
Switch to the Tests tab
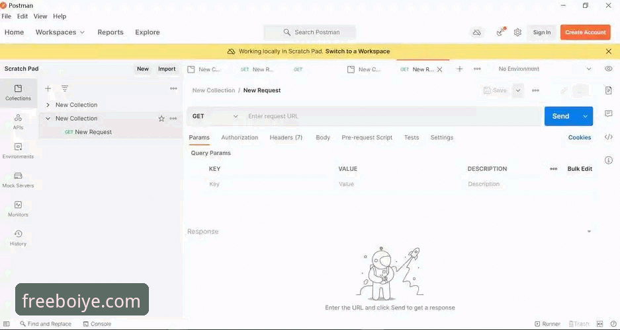point(411,137)
